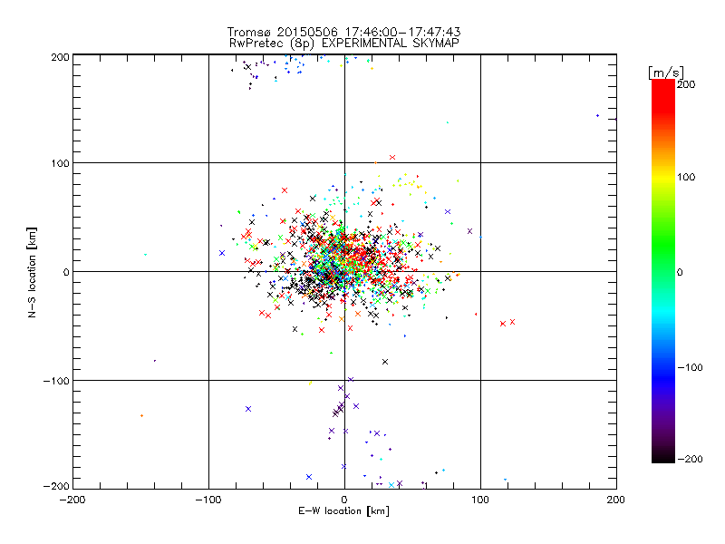Screen dimensions: 725x544
Task: Click E-W axis tick label "0"
Action: coord(344,500)
